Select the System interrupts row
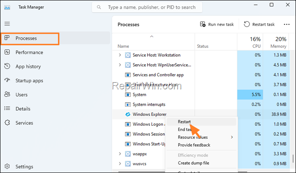 point(201,104)
